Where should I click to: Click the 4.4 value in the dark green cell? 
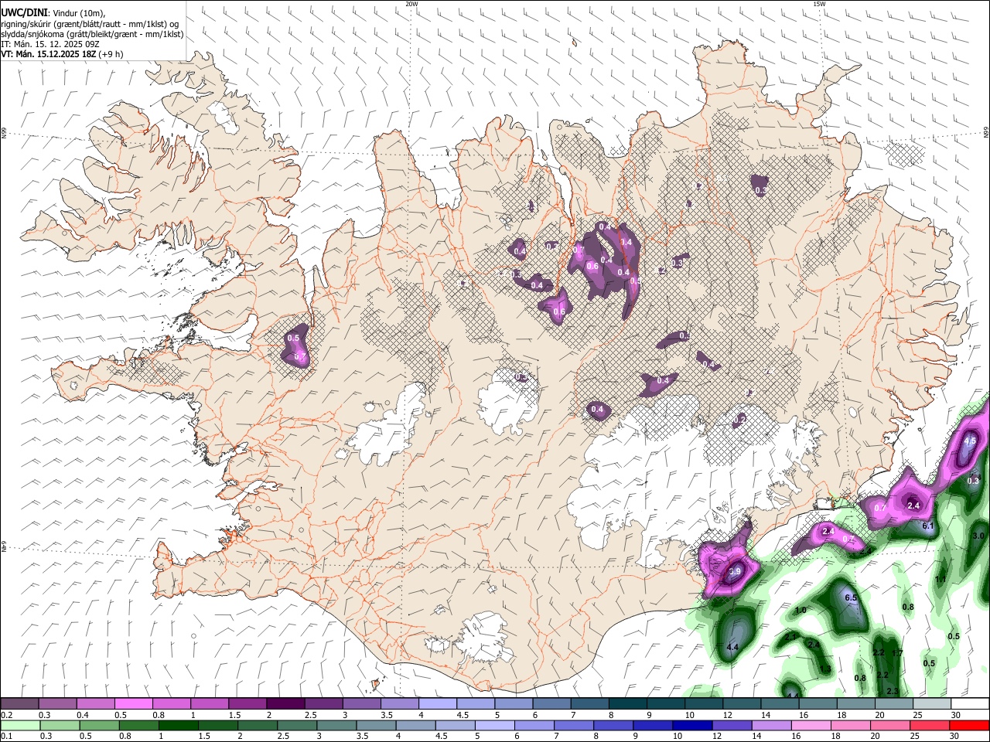733,646
